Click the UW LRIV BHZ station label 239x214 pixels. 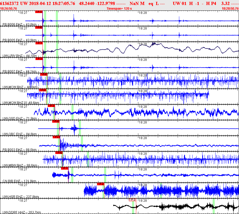(x=20, y=56)
